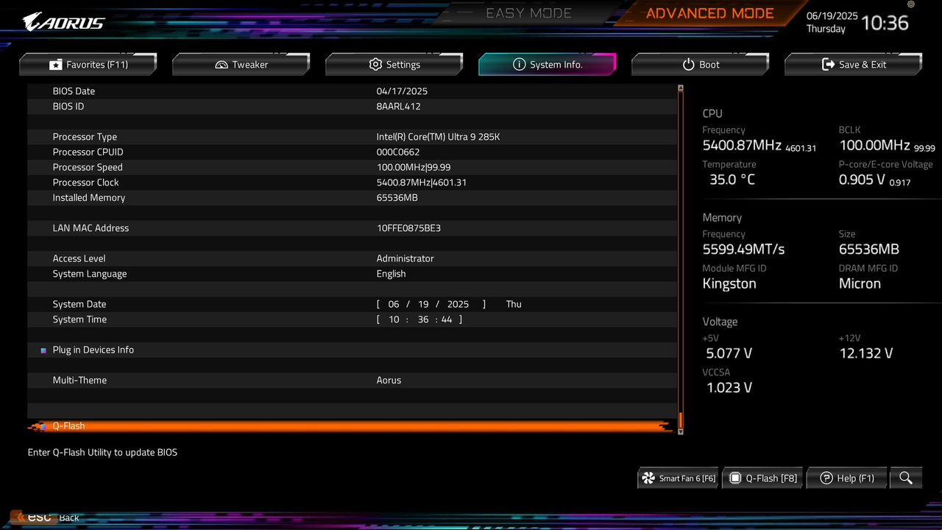Viewport: 942px width, 530px height.
Task: Click VCCSA reading 1.023 V
Action: [729, 388]
